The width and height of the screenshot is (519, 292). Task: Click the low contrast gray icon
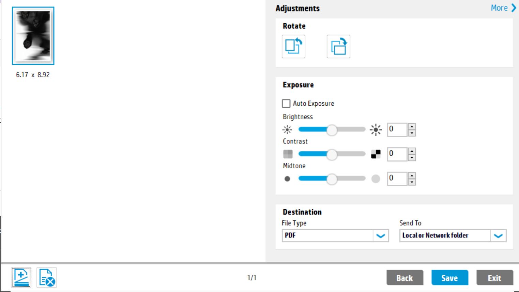coord(288,154)
